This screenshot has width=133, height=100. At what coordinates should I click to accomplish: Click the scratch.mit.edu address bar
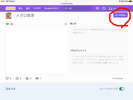coord(66,4)
